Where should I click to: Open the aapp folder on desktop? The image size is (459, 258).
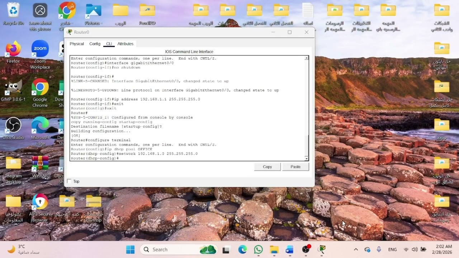[x=442, y=129]
